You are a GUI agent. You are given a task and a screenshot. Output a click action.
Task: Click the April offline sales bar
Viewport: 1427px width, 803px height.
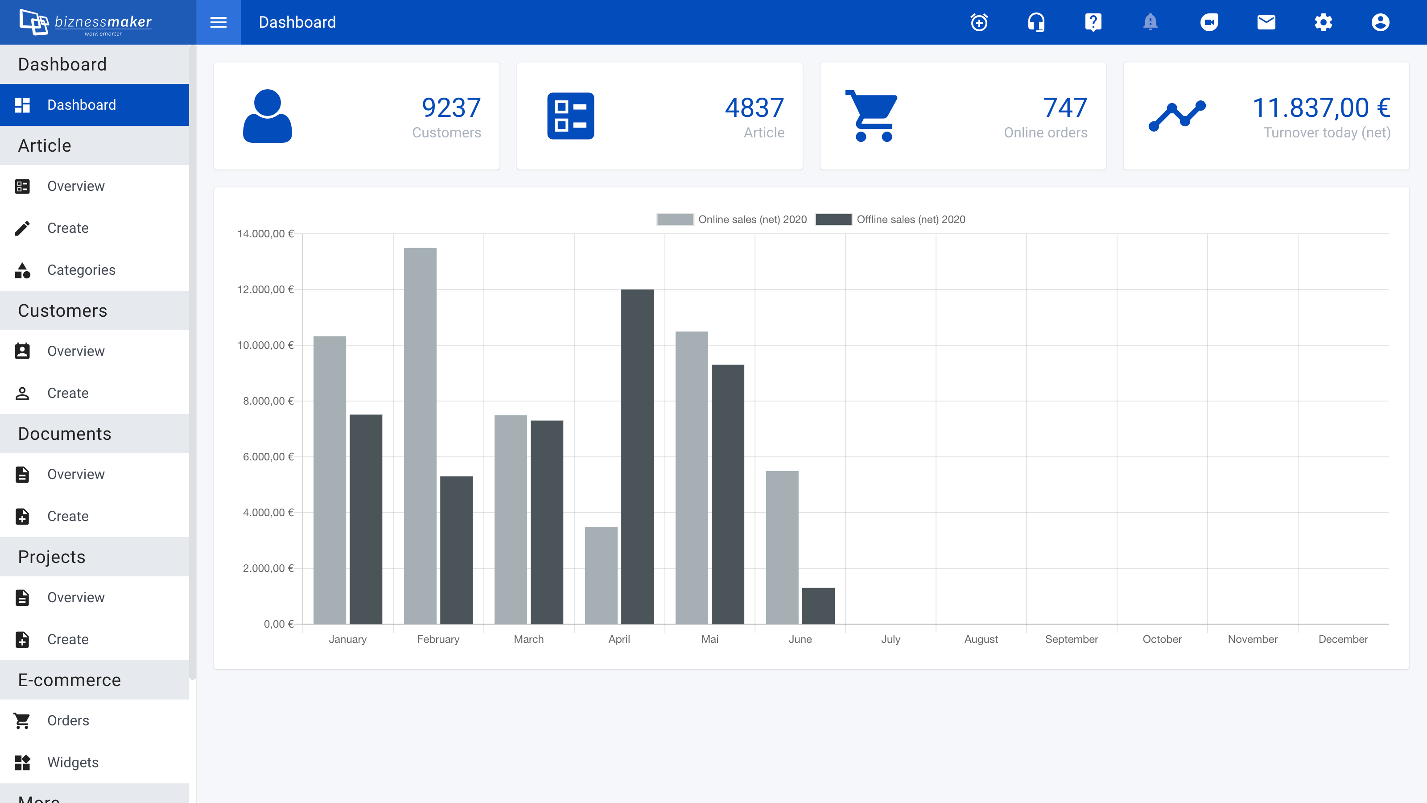(x=637, y=456)
